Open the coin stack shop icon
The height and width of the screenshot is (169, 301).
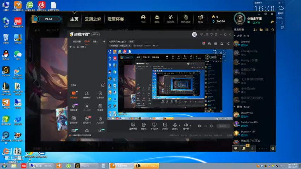coord(201,19)
